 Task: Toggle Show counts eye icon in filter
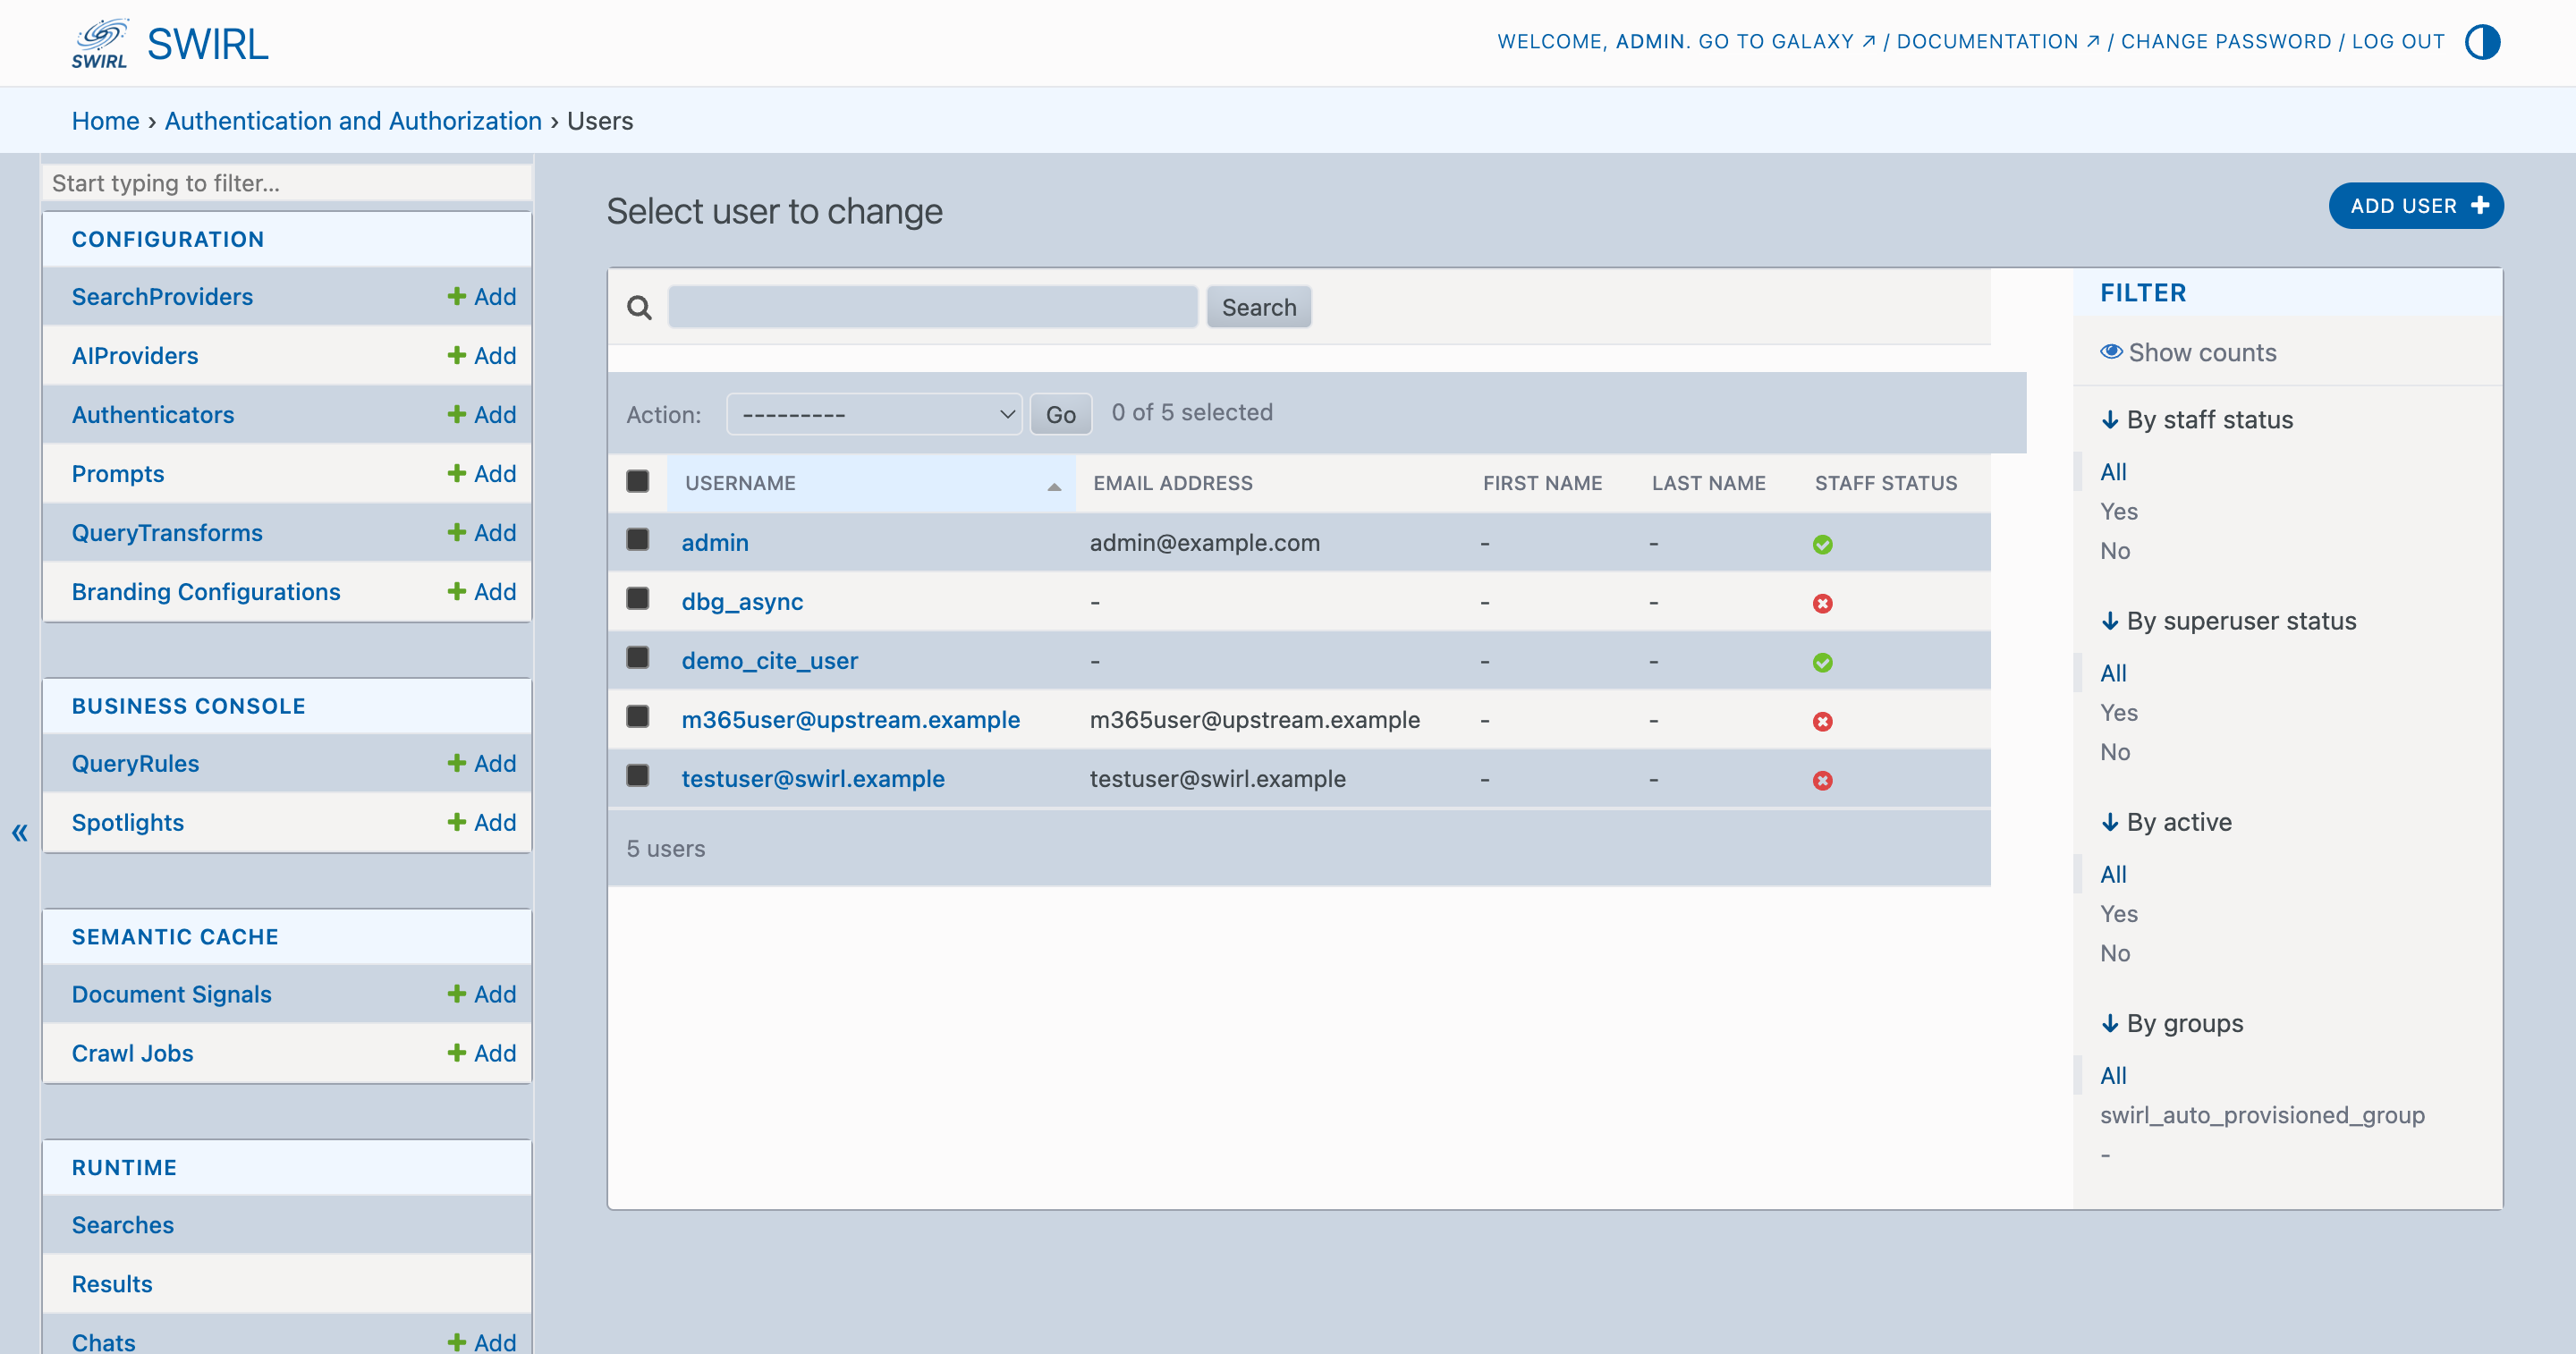click(x=2111, y=351)
